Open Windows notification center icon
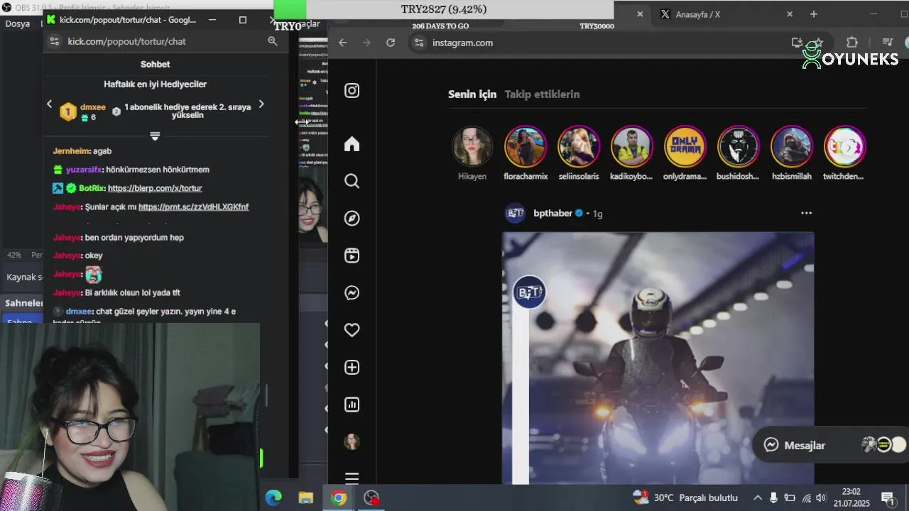909x511 pixels. tap(887, 498)
